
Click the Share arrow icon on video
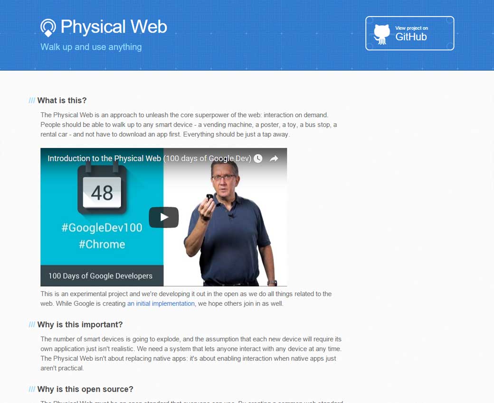point(274,158)
